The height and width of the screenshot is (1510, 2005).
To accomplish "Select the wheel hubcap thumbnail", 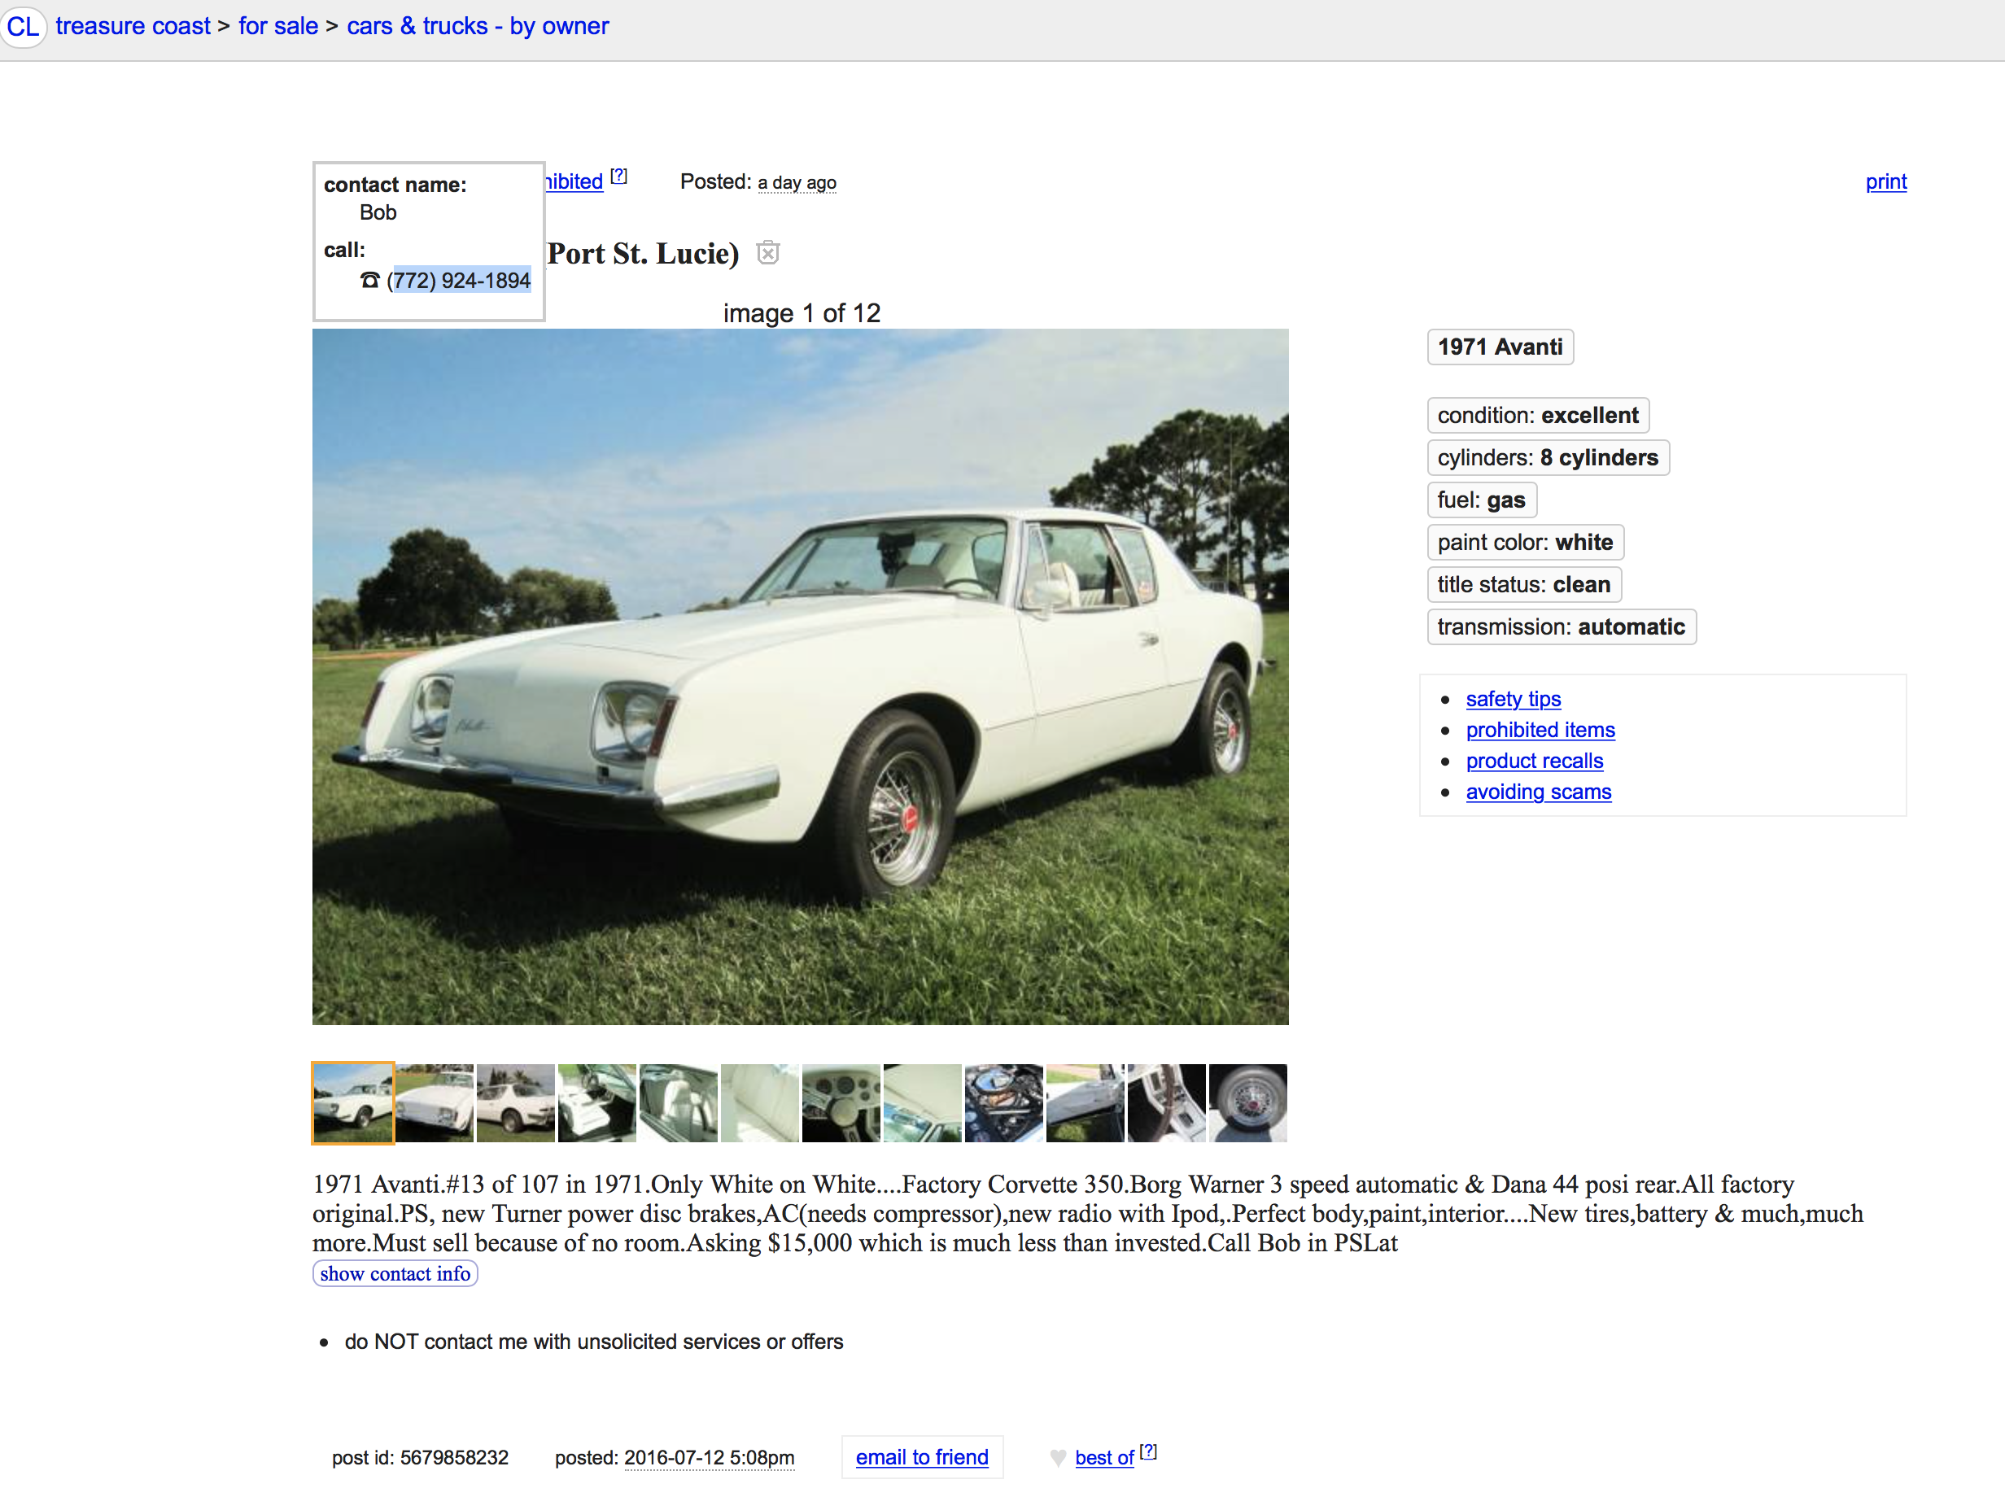I will pyautogui.click(x=1247, y=1103).
